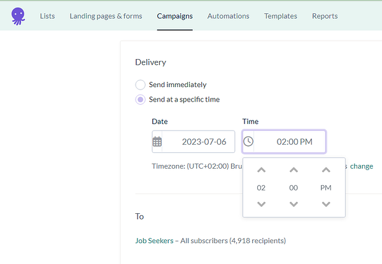Open the Lists menu item
This screenshot has height=264, width=382.
(47, 16)
